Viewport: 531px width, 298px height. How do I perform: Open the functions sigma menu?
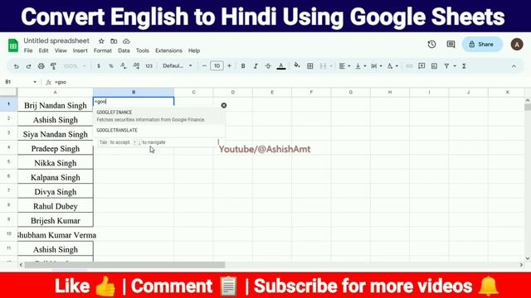coord(465,66)
